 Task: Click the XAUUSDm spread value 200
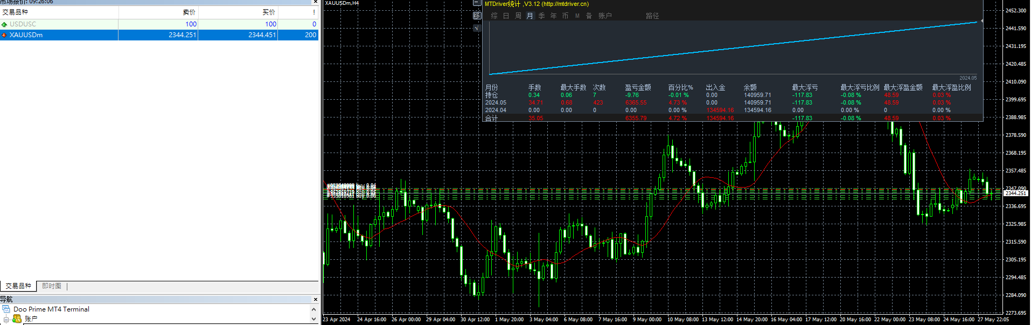coord(311,35)
